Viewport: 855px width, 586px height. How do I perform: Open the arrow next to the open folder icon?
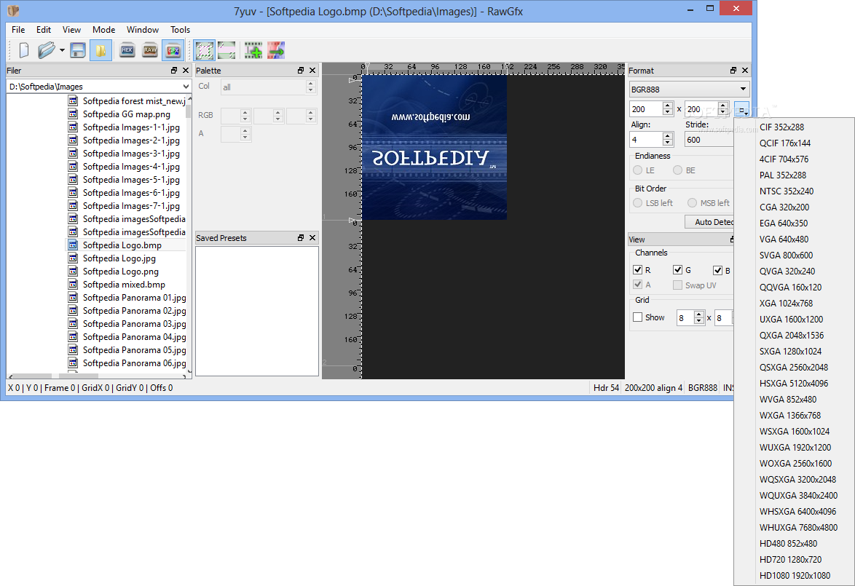[62, 51]
